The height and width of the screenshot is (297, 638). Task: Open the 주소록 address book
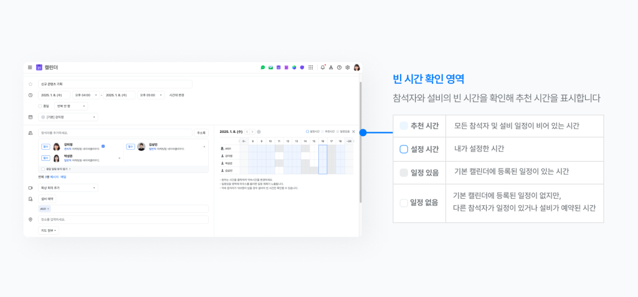tap(201, 133)
